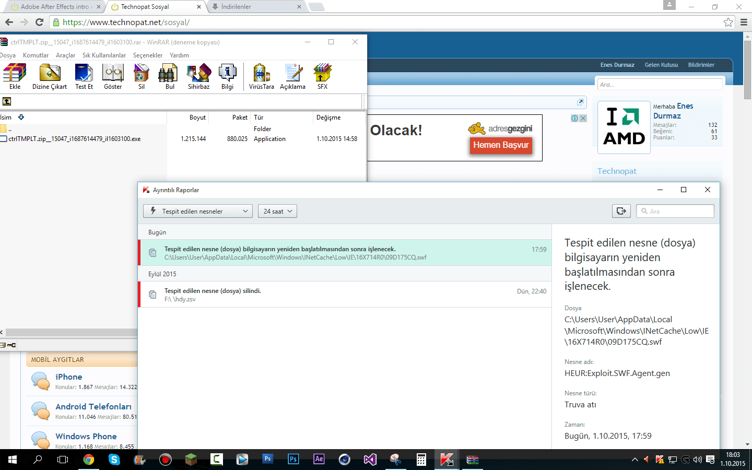Reload the Technopat page
The width and height of the screenshot is (752, 470).
click(x=39, y=22)
